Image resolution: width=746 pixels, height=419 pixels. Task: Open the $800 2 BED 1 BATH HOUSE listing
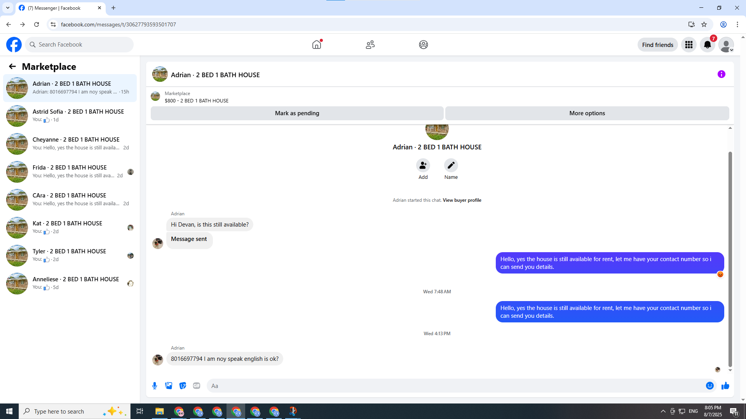[197, 100]
